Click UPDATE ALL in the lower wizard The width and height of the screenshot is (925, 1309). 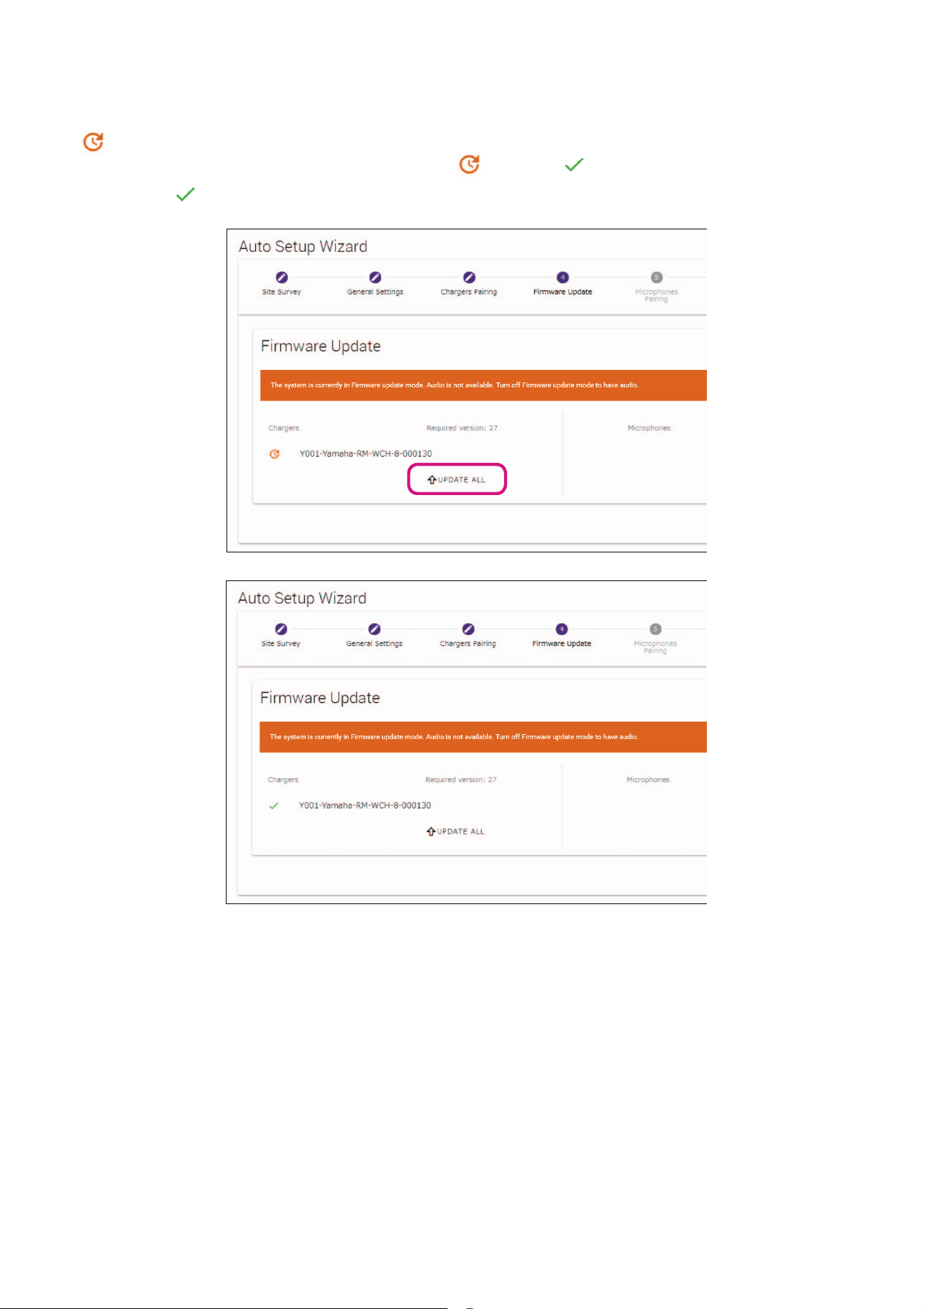pyautogui.click(x=456, y=831)
